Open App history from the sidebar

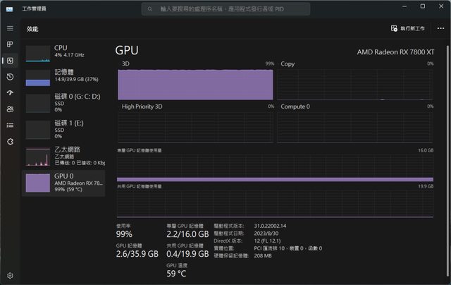10,77
